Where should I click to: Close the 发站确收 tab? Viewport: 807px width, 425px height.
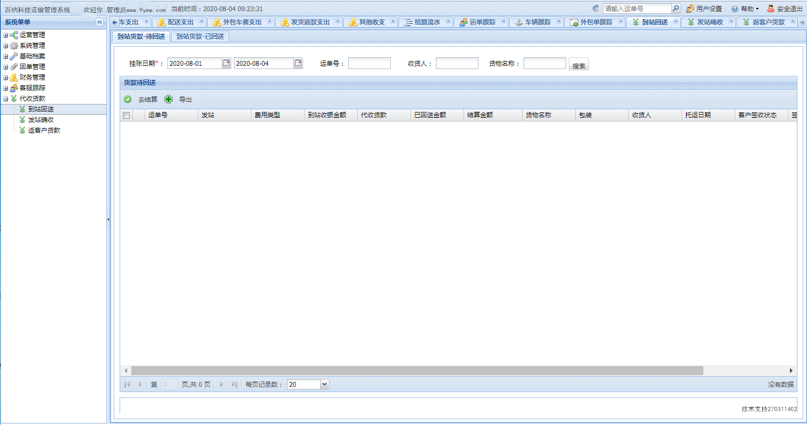tap(731, 21)
